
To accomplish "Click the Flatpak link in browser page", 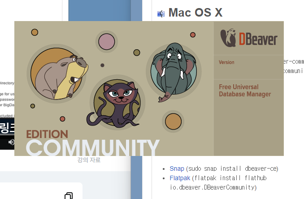I will (x=180, y=178).
